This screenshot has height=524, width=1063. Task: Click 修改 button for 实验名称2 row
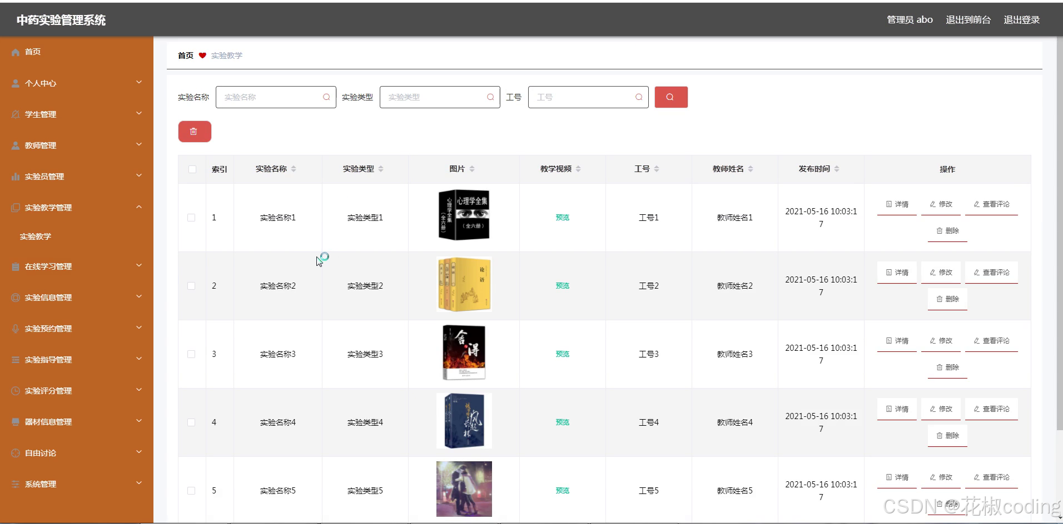coord(941,273)
